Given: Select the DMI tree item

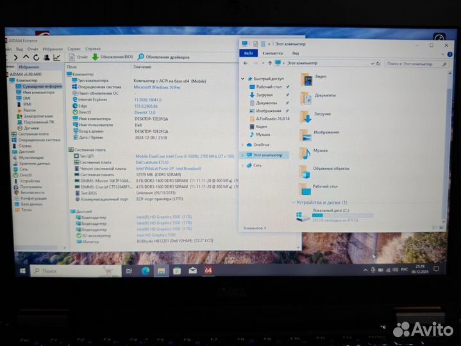Looking at the screenshot, I should point(24,98).
